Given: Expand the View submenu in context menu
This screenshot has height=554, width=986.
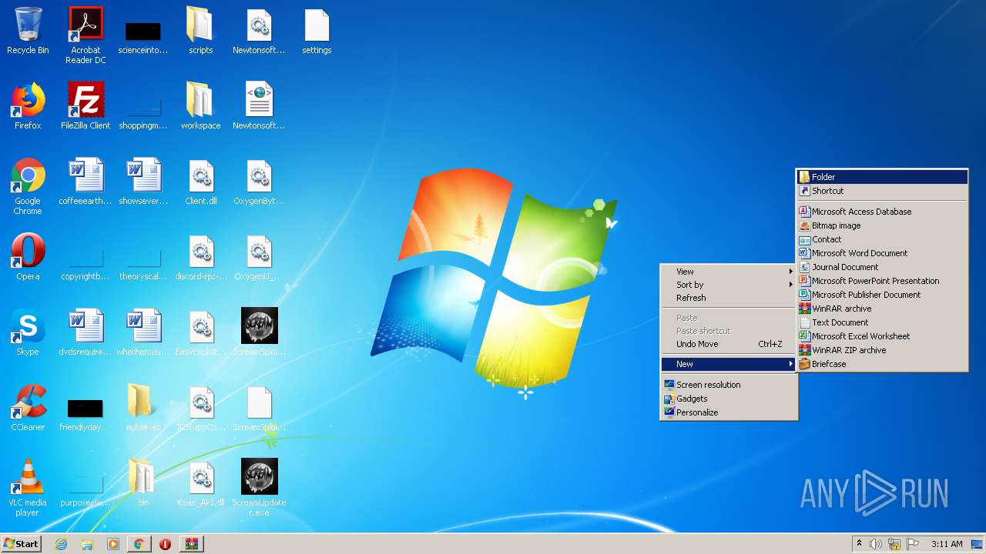Looking at the screenshot, I should [x=729, y=272].
